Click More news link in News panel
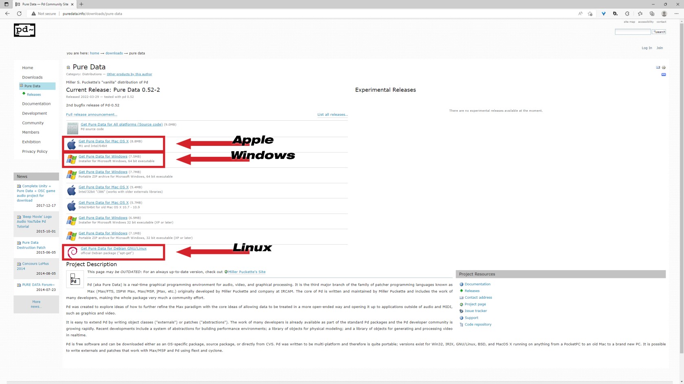 36,304
